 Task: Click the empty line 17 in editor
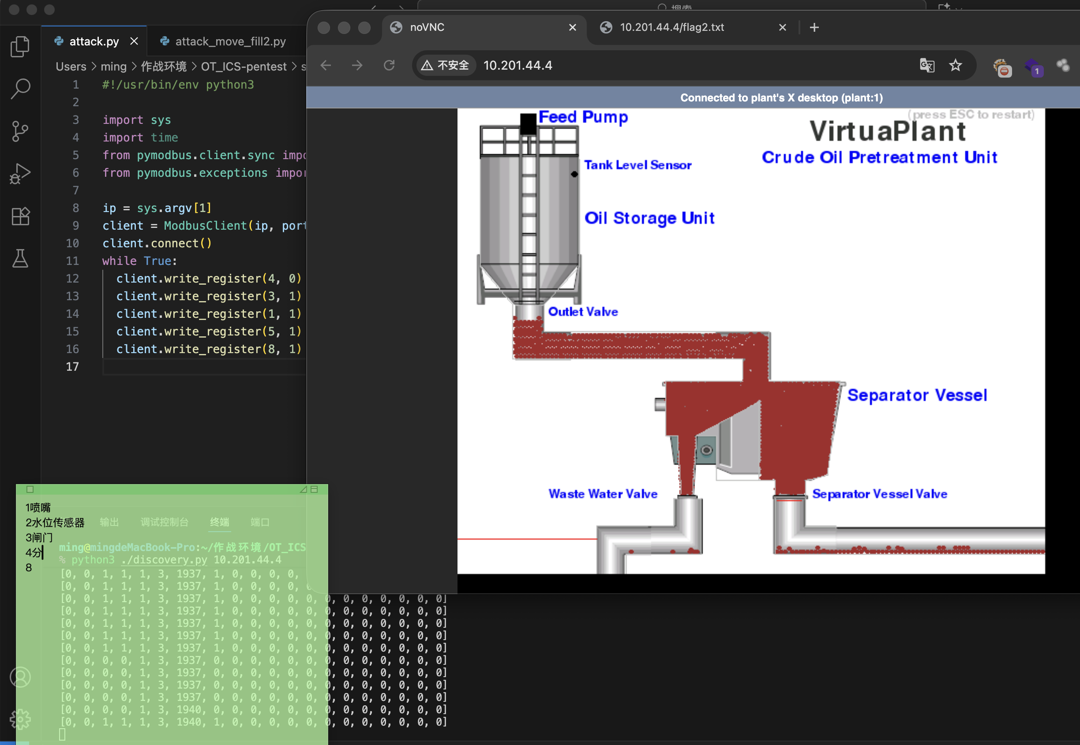(x=204, y=366)
